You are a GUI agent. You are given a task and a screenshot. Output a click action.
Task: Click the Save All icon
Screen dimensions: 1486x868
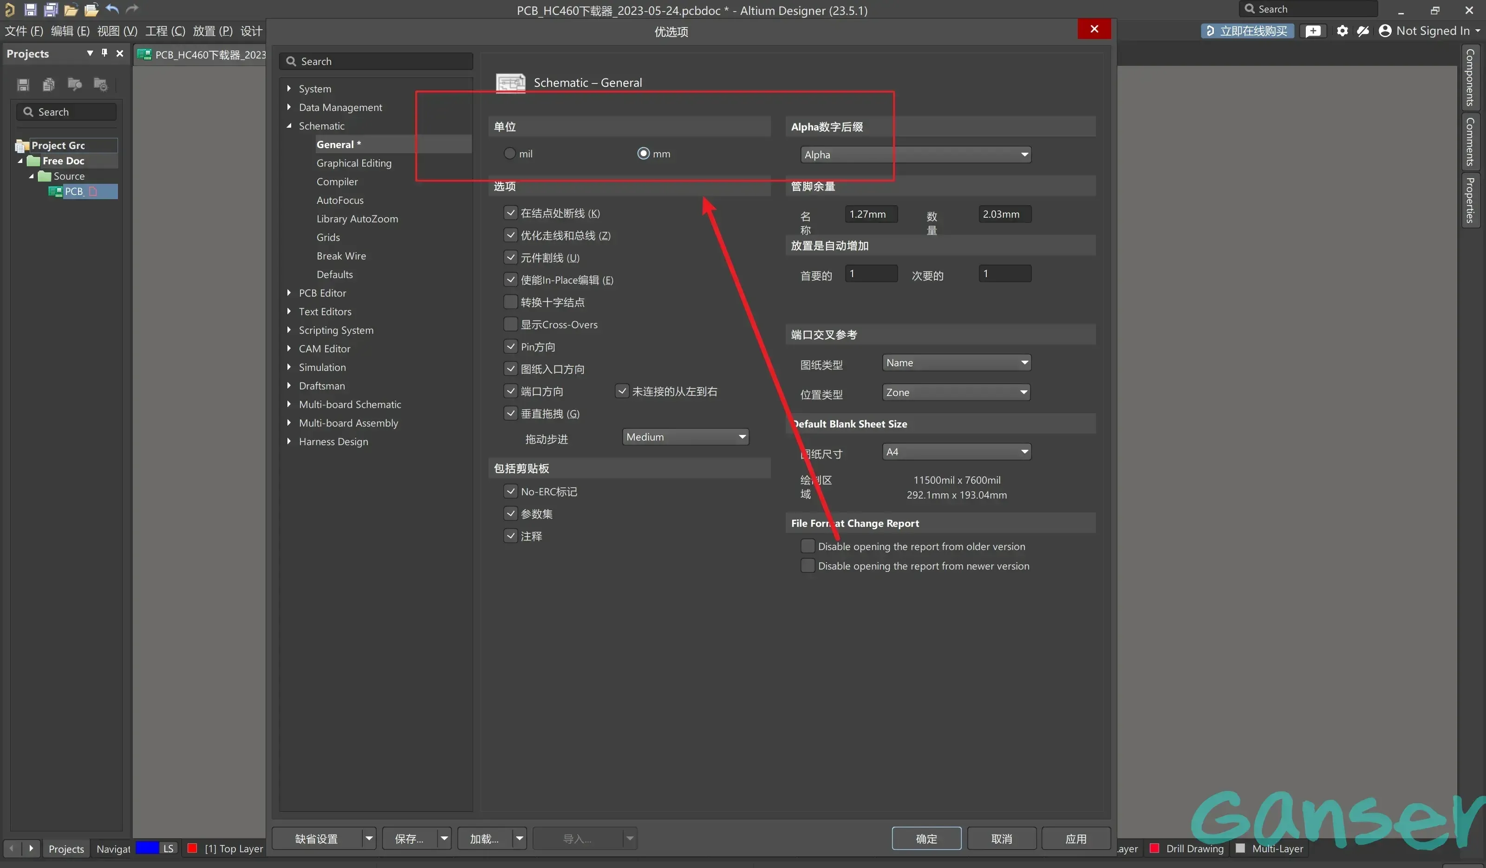tap(51, 9)
